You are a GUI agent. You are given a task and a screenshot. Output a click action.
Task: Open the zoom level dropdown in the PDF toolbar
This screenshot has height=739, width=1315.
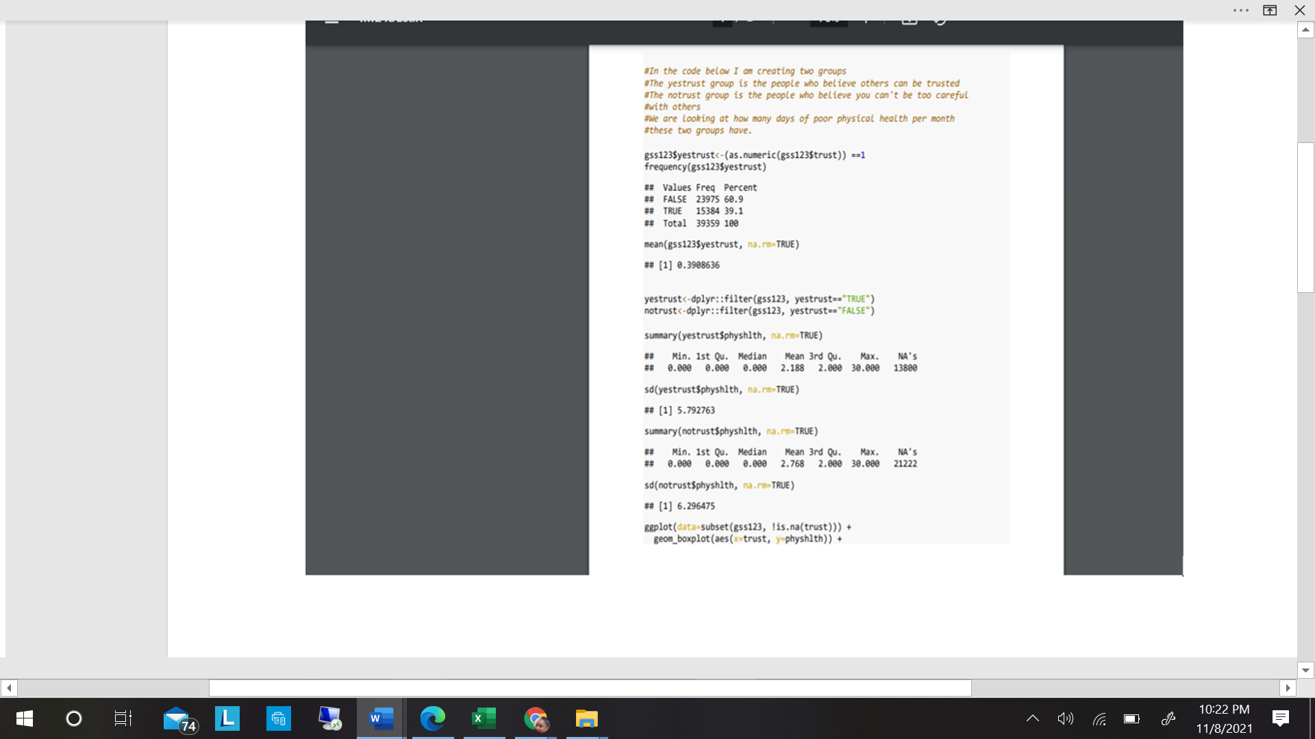pos(828,19)
